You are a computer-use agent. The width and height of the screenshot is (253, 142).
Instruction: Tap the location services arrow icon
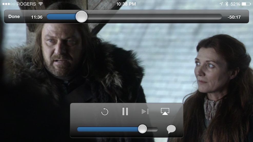tap(221, 4)
